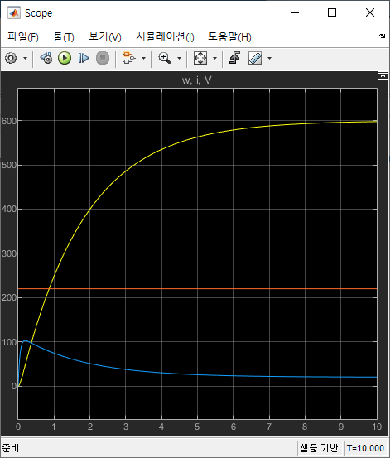Viewport: 390px width, 458px height.
Task: Open the 파일(F) menu
Action: (23, 37)
